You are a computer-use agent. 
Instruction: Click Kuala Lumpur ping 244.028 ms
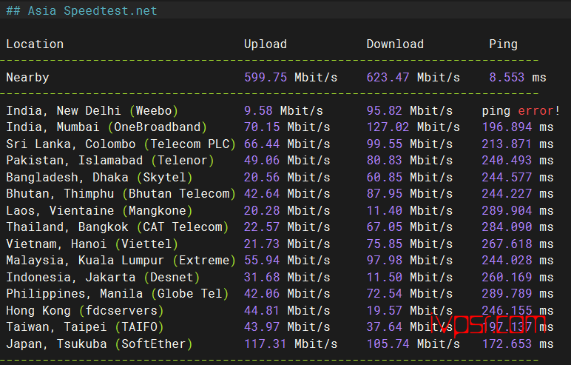(x=518, y=260)
